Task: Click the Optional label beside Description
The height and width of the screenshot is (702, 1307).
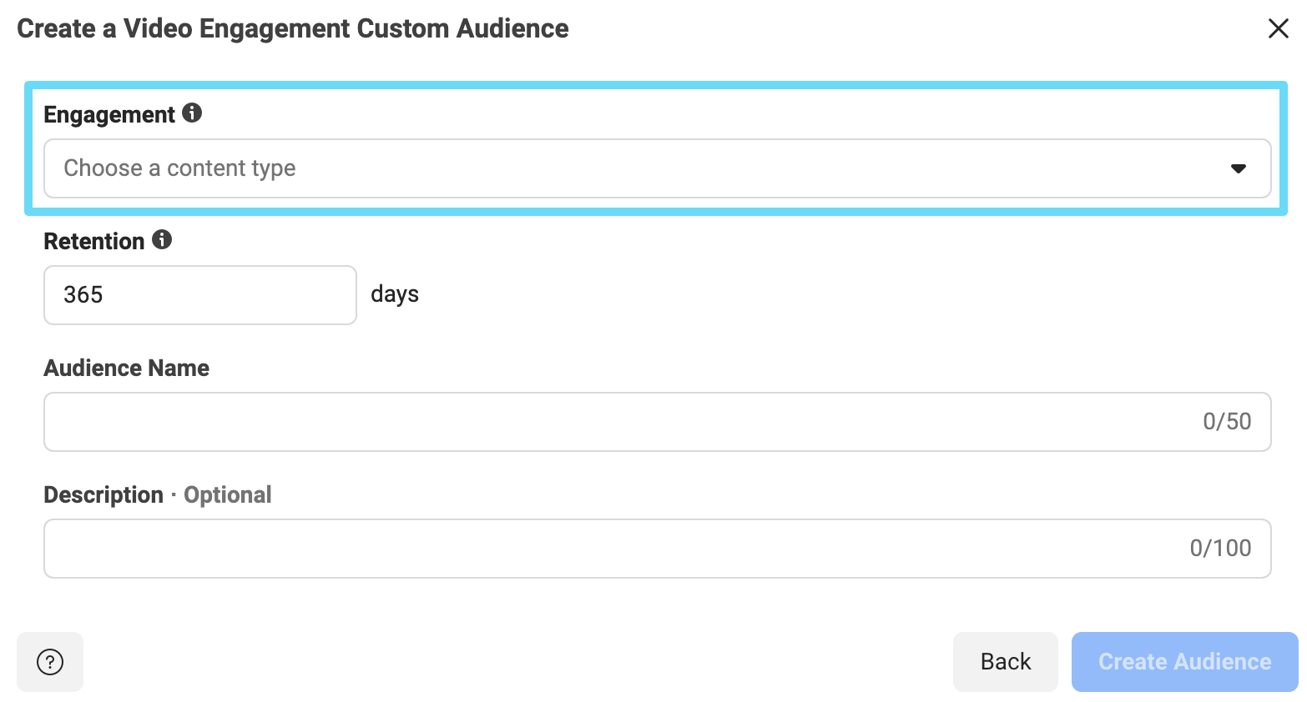Action: coord(227,494)
